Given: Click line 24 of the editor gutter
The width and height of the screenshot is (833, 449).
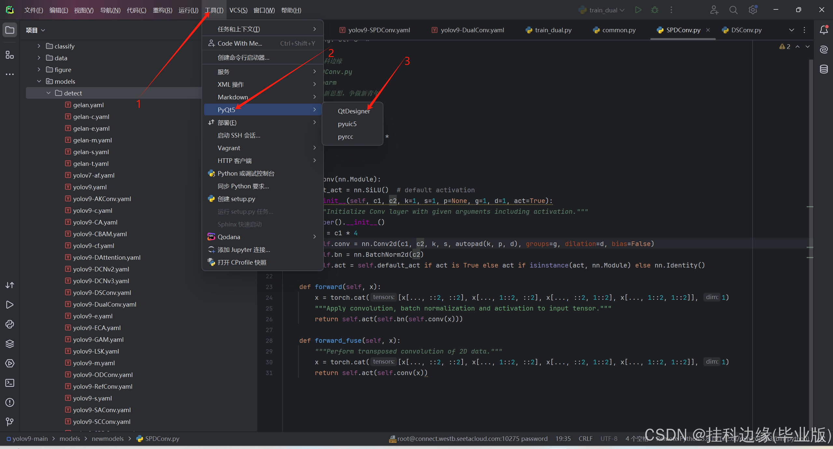Looking at the screenshot, I should click(269, 297).
